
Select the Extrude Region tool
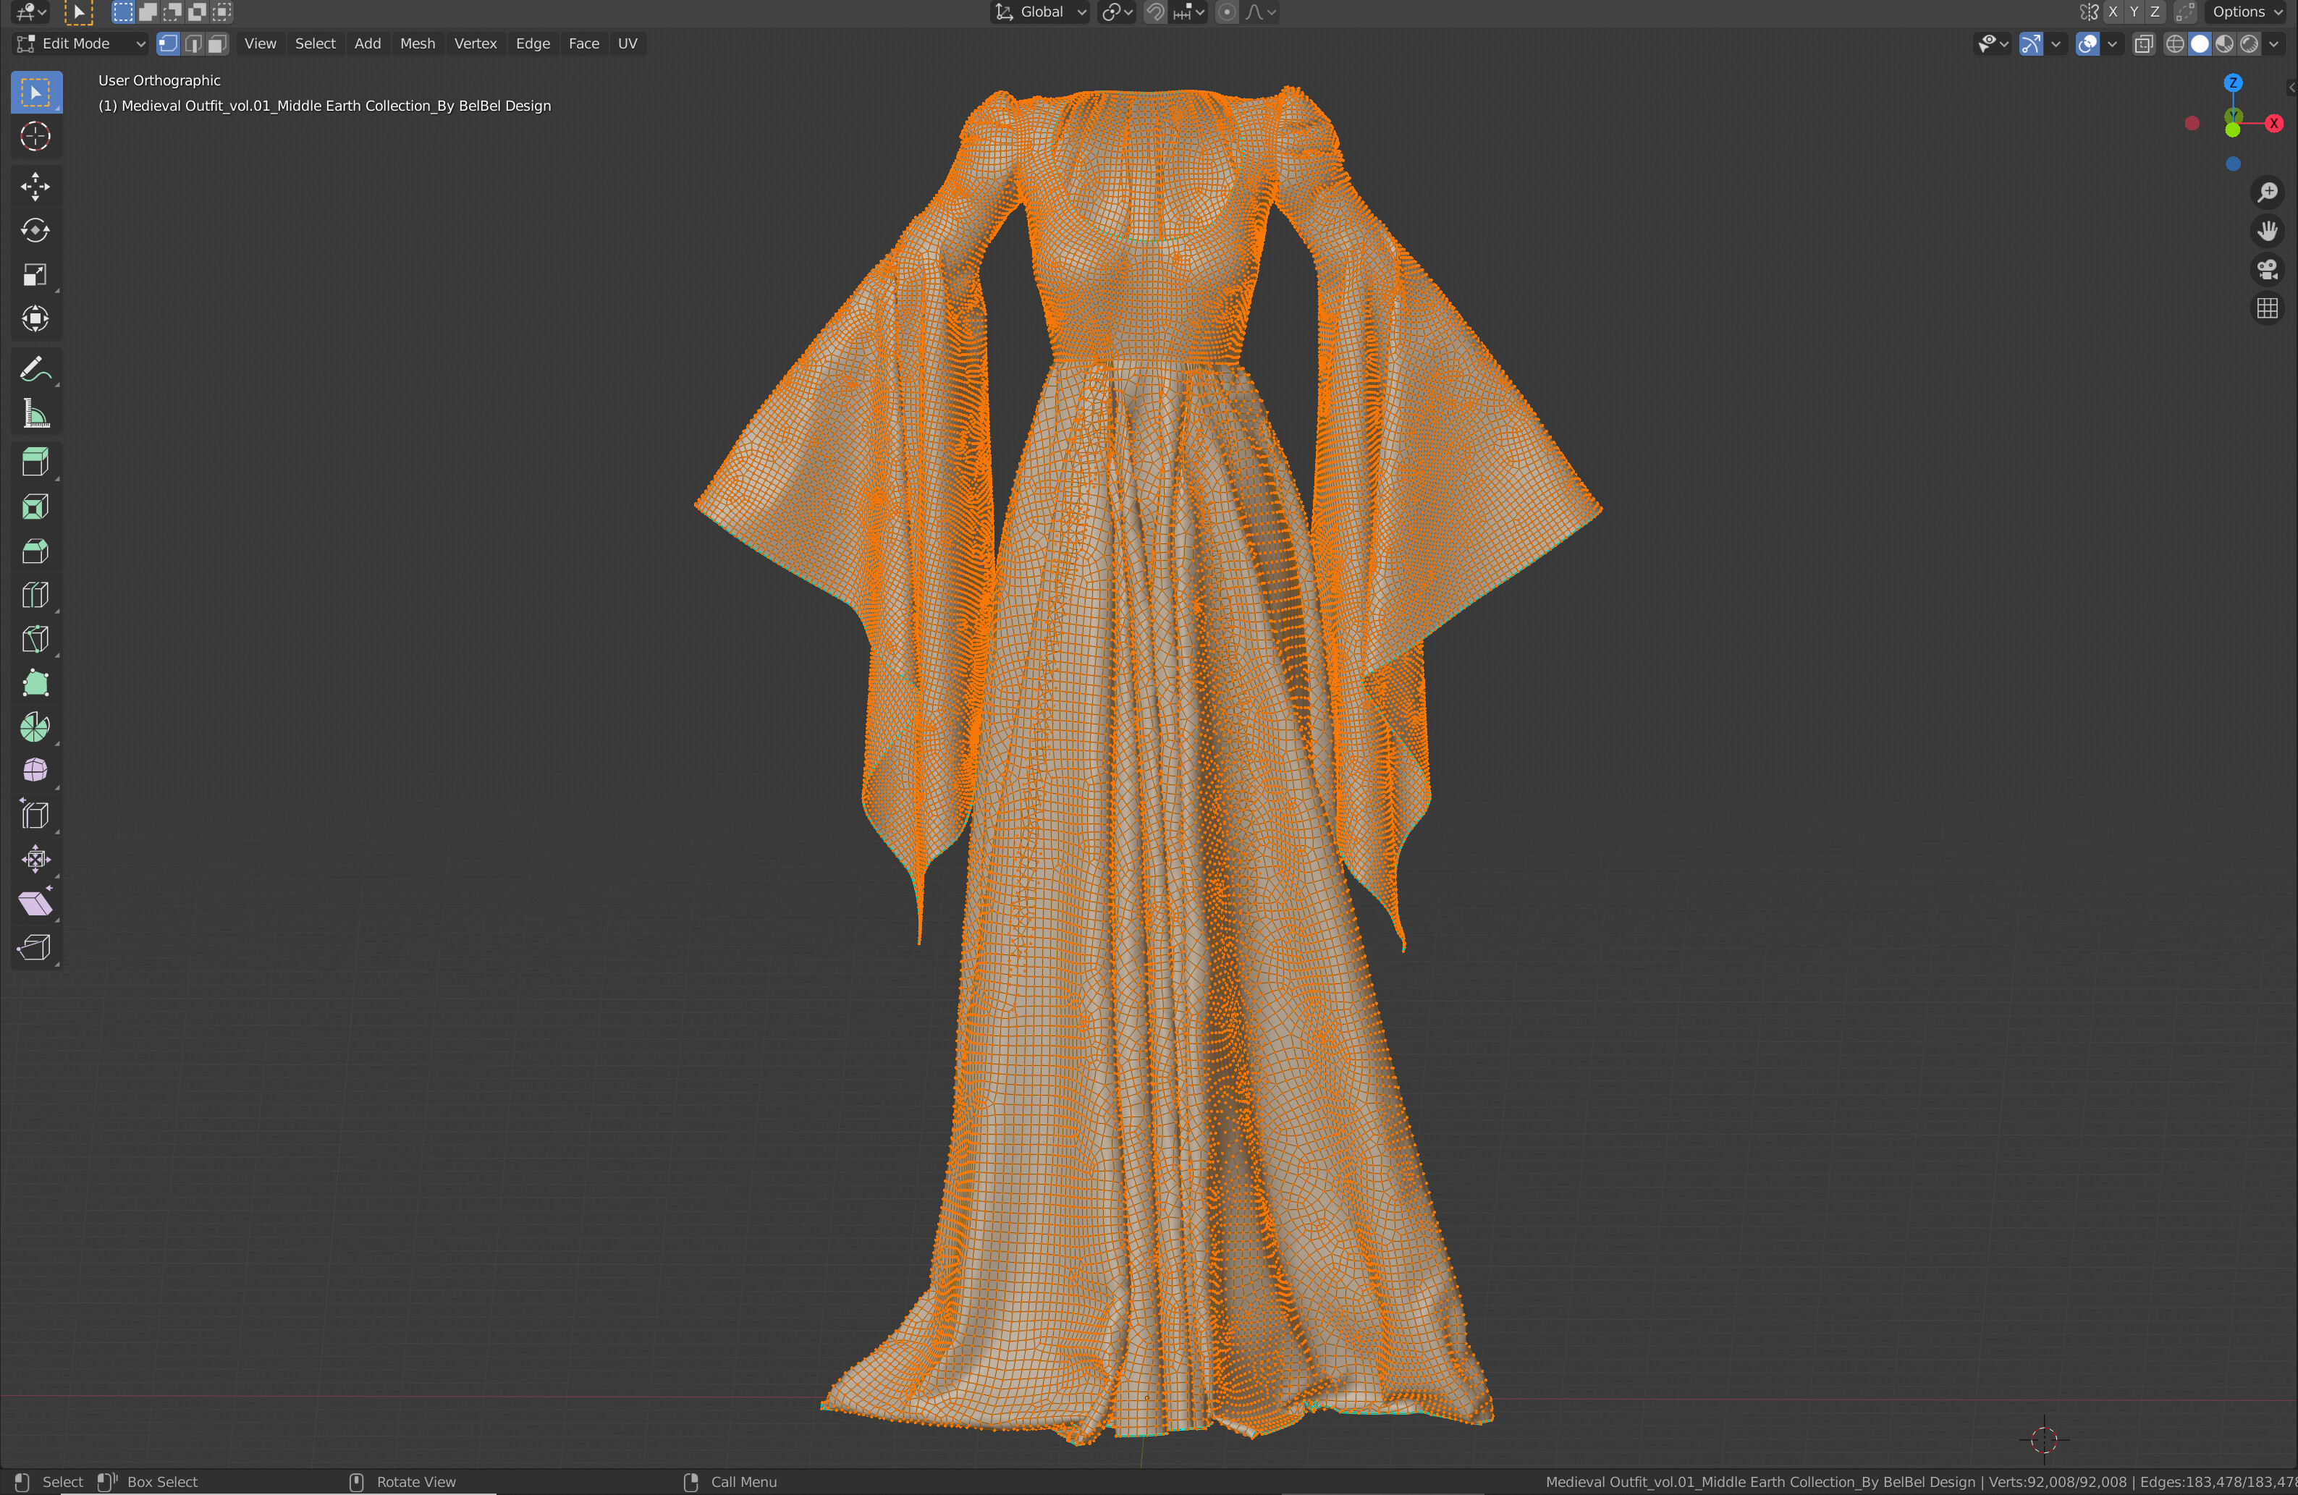[x=35, y=462]
